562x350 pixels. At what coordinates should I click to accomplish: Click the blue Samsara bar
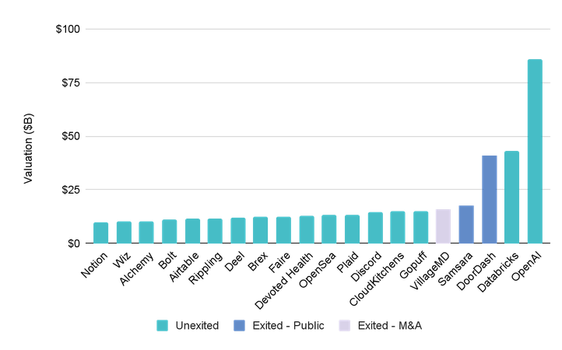pos(466,224)
